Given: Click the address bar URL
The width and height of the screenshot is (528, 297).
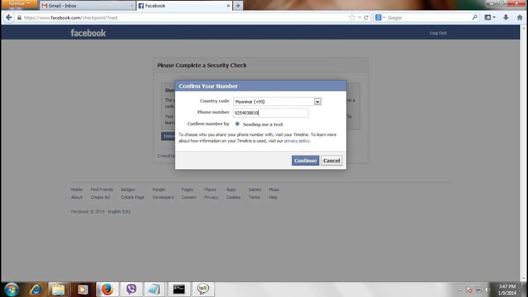Looking at the screenshot, I should pos(71,18).
